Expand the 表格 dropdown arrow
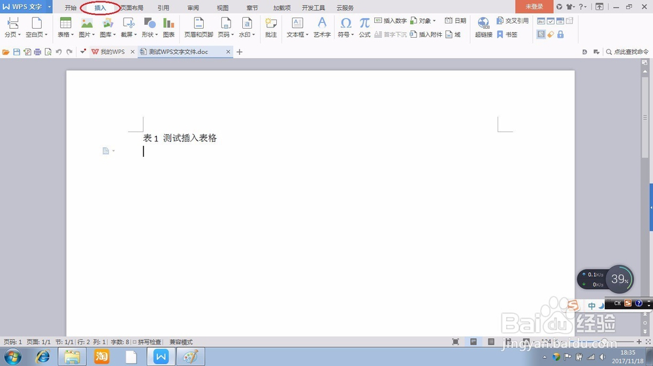The height and width of the screenshot is (366, 653). tap(72, 35)
